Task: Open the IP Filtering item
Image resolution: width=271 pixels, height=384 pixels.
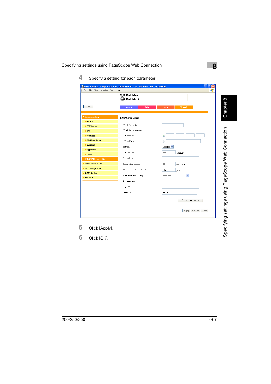Action: [100, 126]
